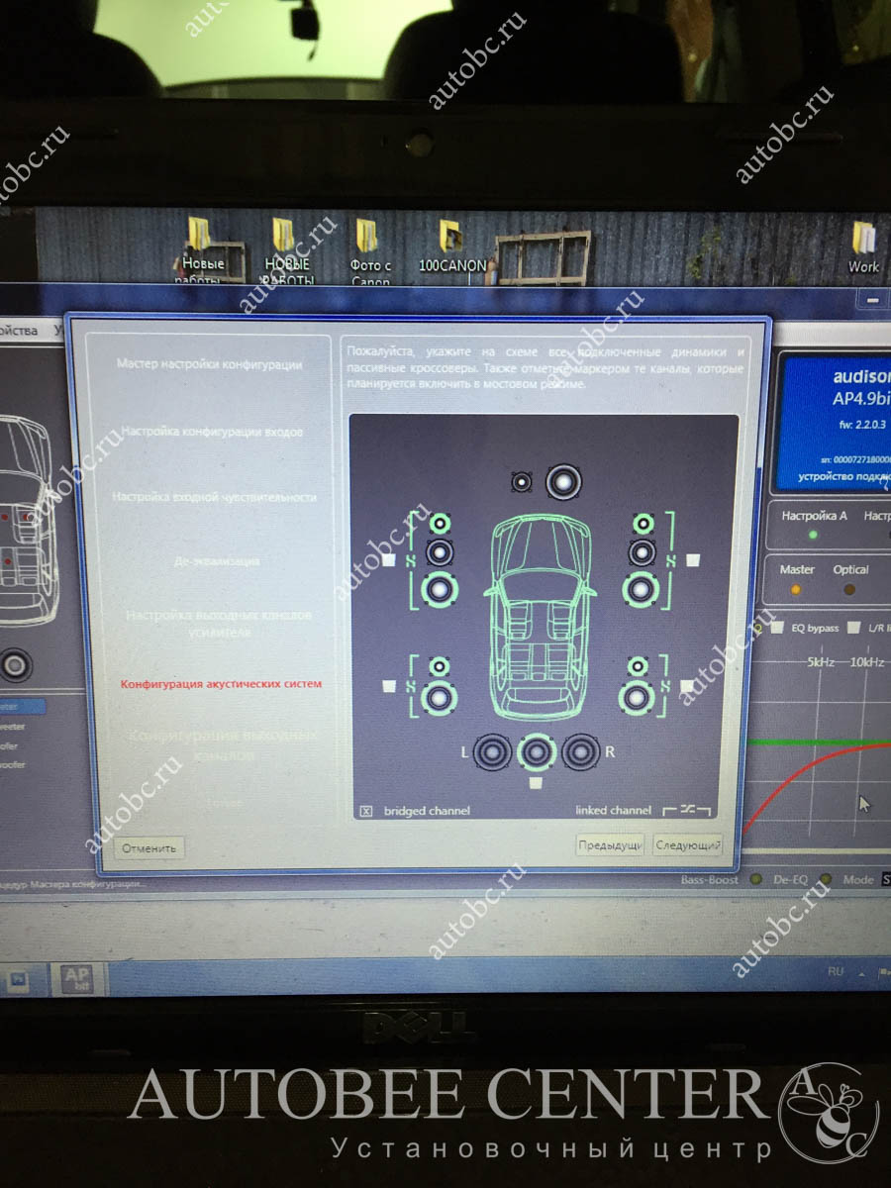Enable the EQ bypass checkbox
This screenshot has width=891, height=1188.
778,628
